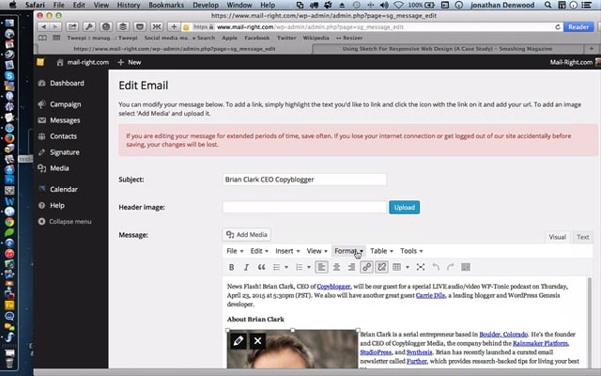This screenshot has height=376, width=601.
Task: Click New in the admin bar
Action: pyautogui.click(x=130, y=62)
